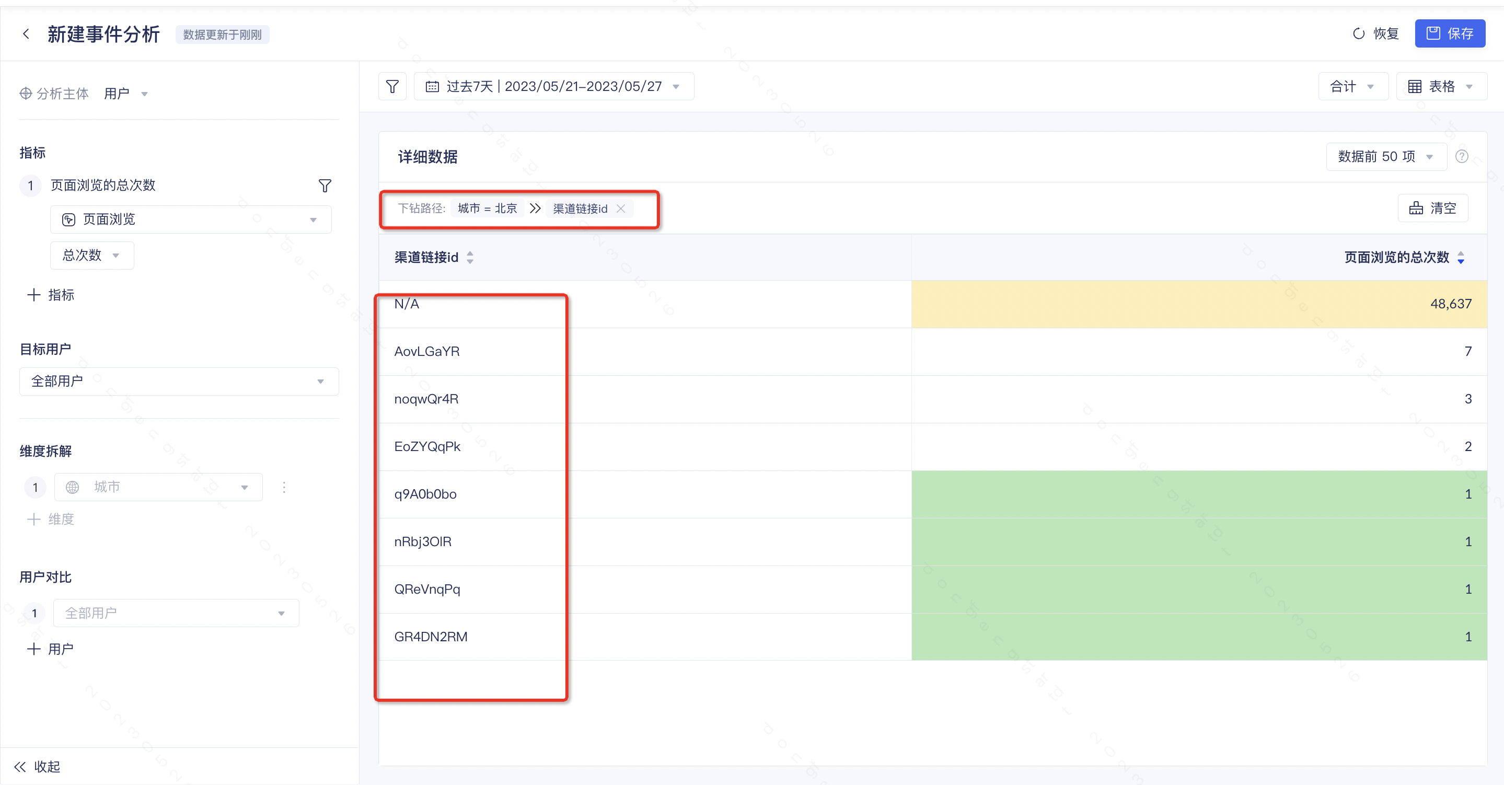
Task: Open the 用户 analysis subject dropdown
Action: click(125, 94)
